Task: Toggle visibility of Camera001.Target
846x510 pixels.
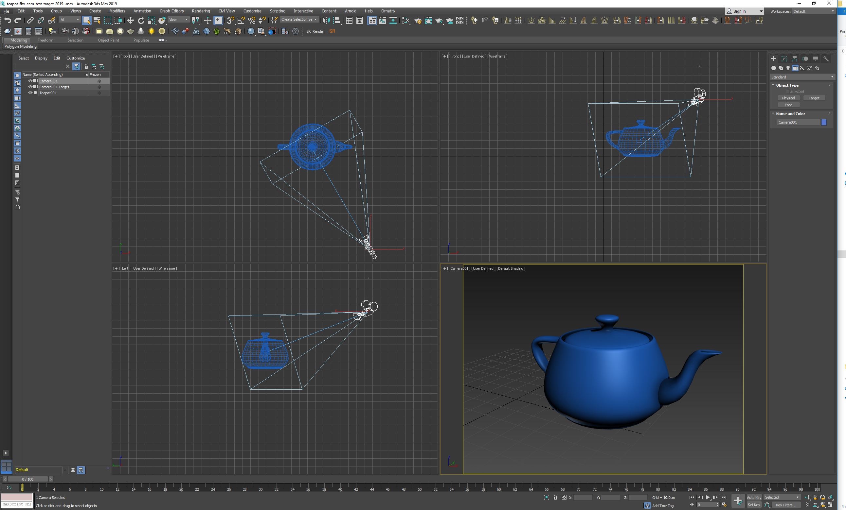Action: point(30,87)
